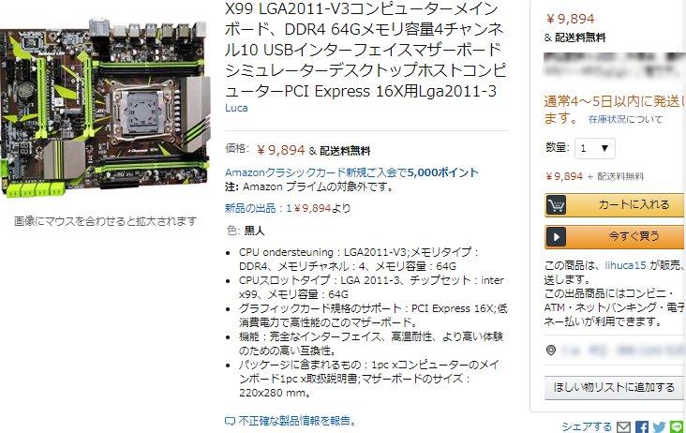Click ほしい物リストに追加する button
The image size is (686, 433).
[x=615, y=387]
